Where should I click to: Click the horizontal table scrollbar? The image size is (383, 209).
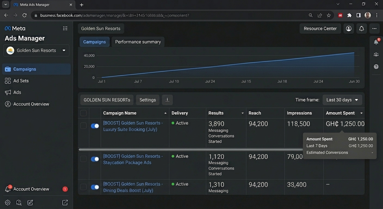click(191, 149)
